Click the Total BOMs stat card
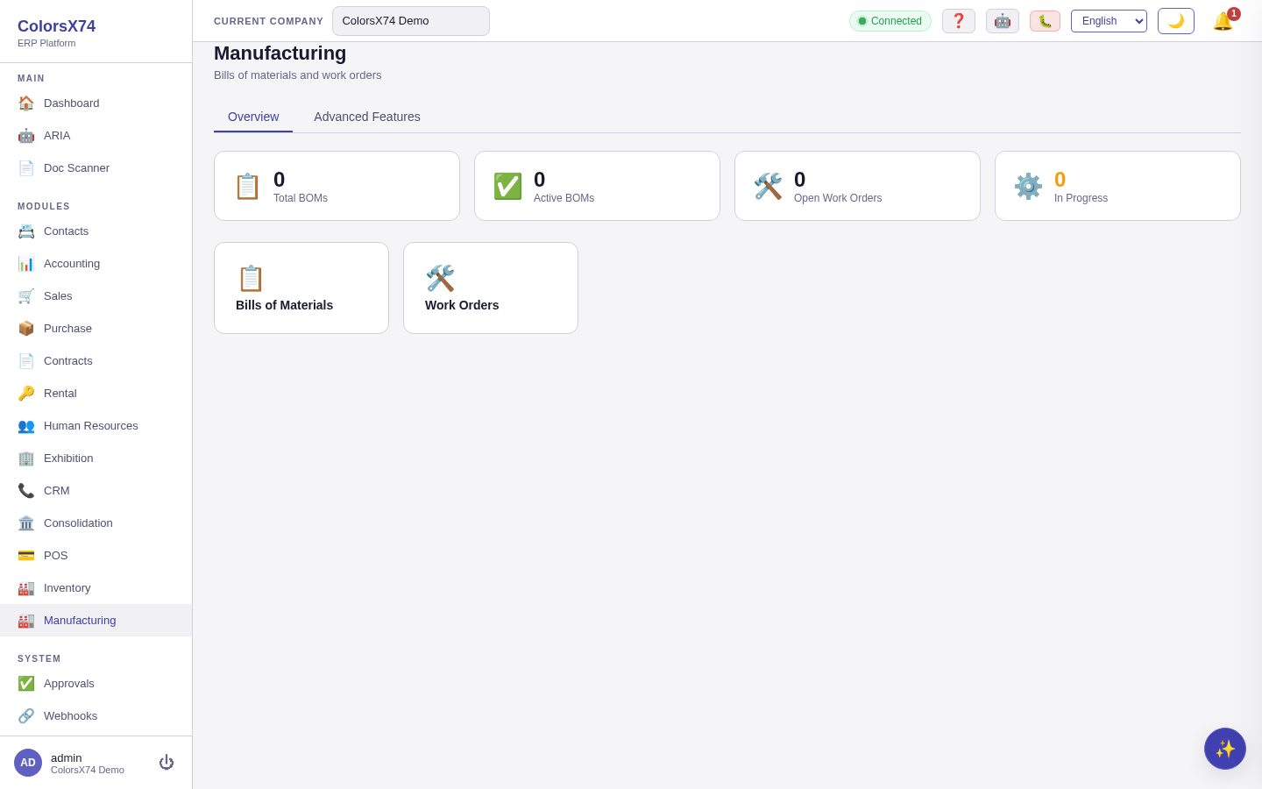The height and width of the screenshot is (789, 1262). click(x=337, y=186)
